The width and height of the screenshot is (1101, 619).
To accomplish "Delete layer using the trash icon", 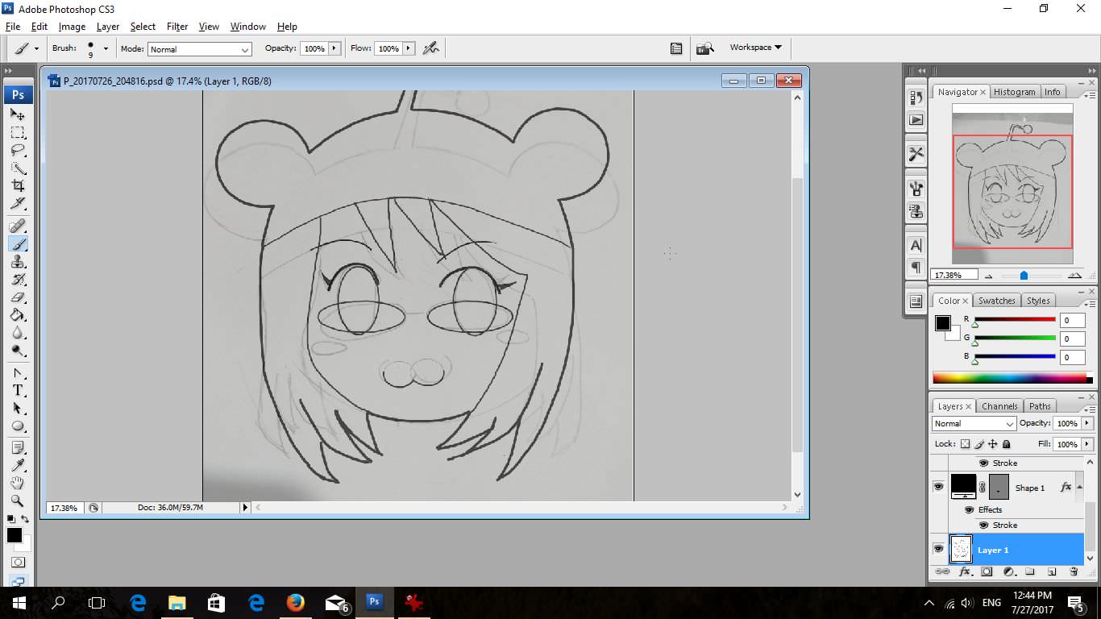I will [x=1074, y=571].
